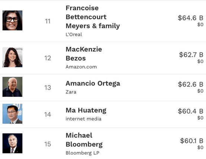Screen dimensions: 206x159
Task: Open Francoise Bettencourt Meyers & family name link
Action: [93, 17]
